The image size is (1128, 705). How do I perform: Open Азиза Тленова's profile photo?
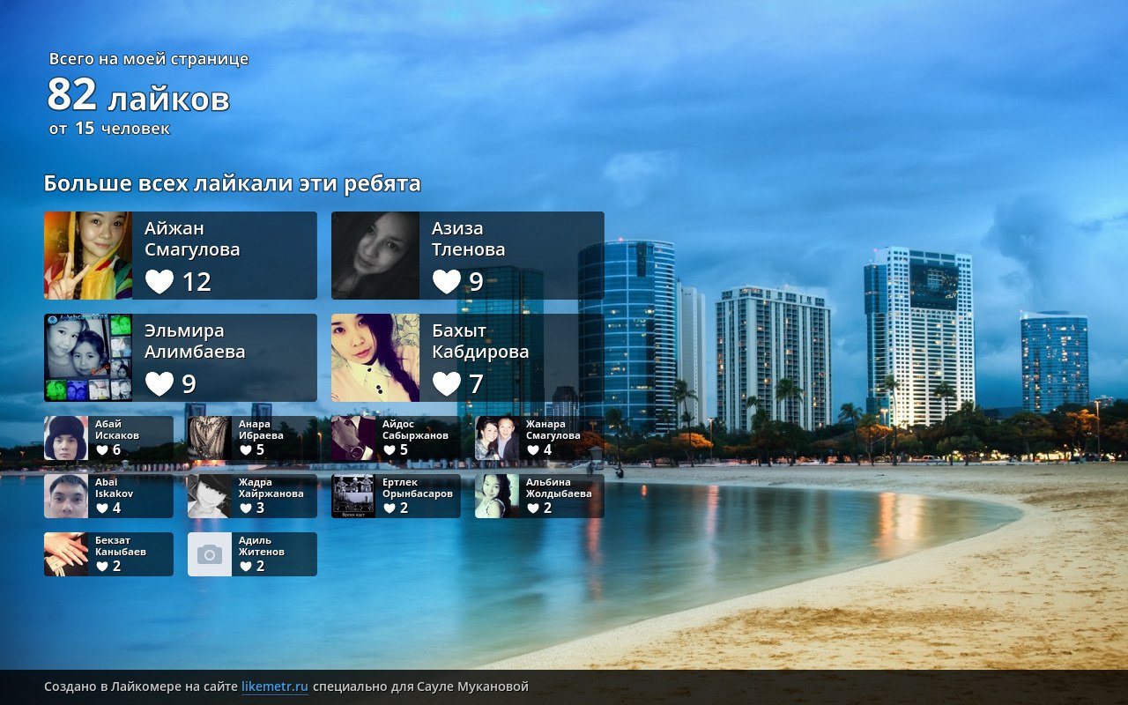tap(375, 256)
